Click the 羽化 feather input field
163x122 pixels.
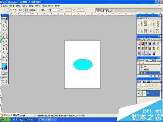click(x=26, y=10)
